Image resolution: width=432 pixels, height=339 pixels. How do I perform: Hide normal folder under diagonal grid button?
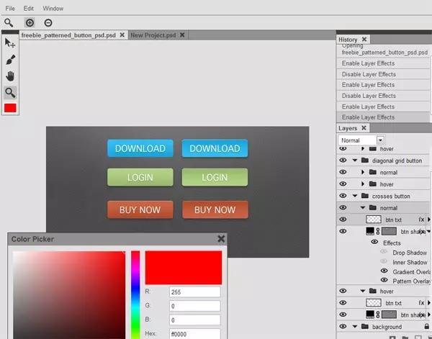click(x=343, y=172)
